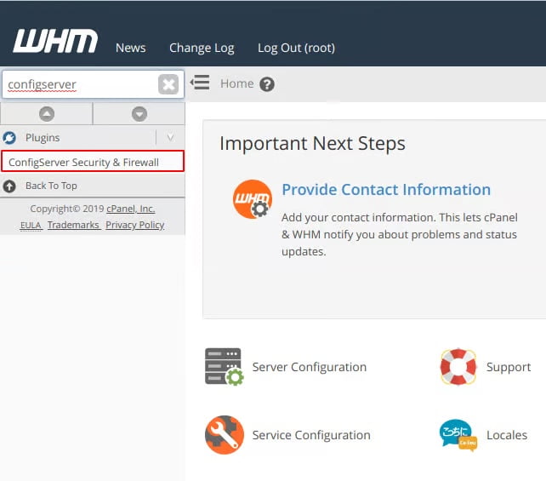This screenshot has height=481, width=546.
Task: Collapse sidebar with the menu toggle icon
Action: coord(200,83)
